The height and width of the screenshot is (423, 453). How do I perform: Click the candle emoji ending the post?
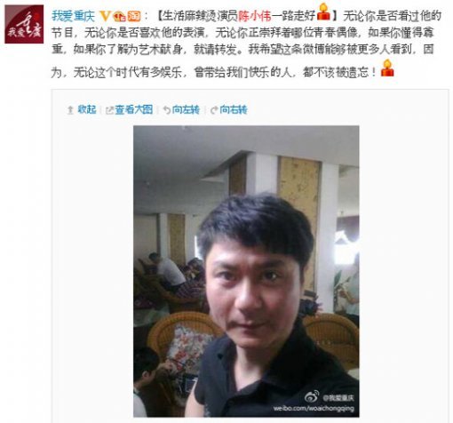[387, 68]
